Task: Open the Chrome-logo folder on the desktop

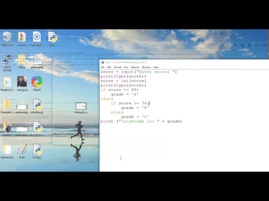Action: point(22,39)
